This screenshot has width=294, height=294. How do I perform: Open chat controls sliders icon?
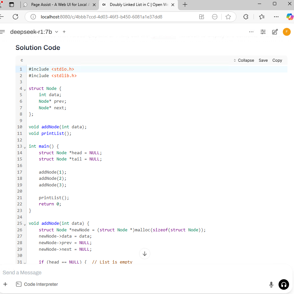click(x=263, y=32)
